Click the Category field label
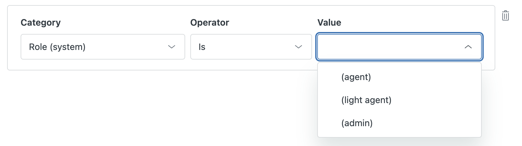This screenshot has width=522, height=146. click(x=41, y=22)
